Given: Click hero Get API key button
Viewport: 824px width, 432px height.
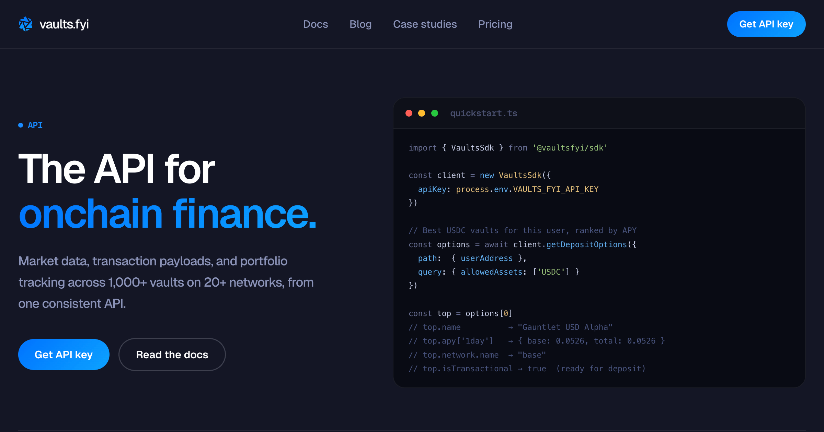Looking at the screenshot, I should point(64,355).
